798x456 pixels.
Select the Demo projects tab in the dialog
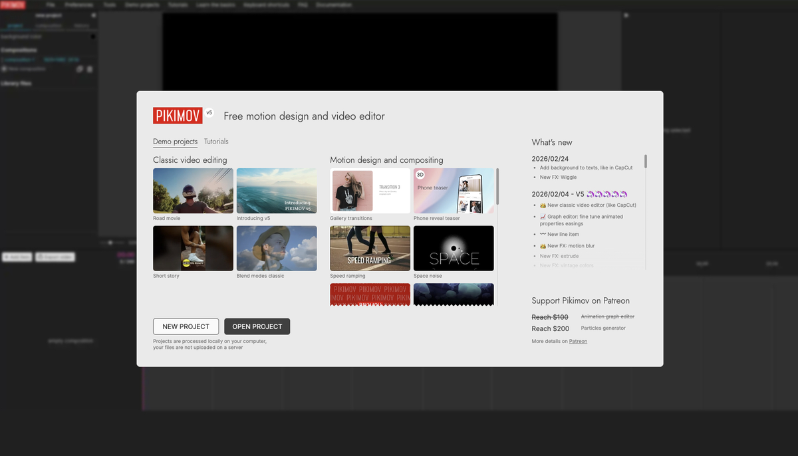click(x=175, y=142)
